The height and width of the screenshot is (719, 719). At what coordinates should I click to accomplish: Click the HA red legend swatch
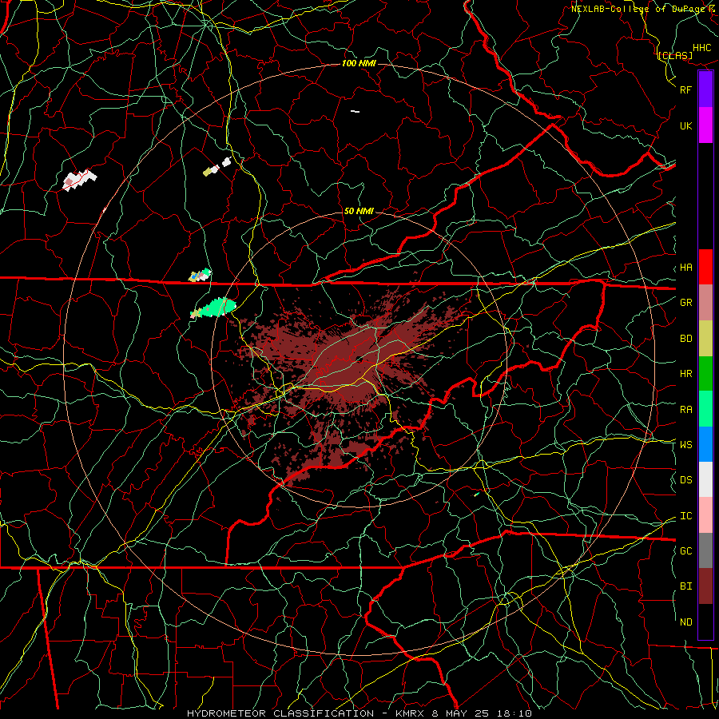[x=705, y=267]
